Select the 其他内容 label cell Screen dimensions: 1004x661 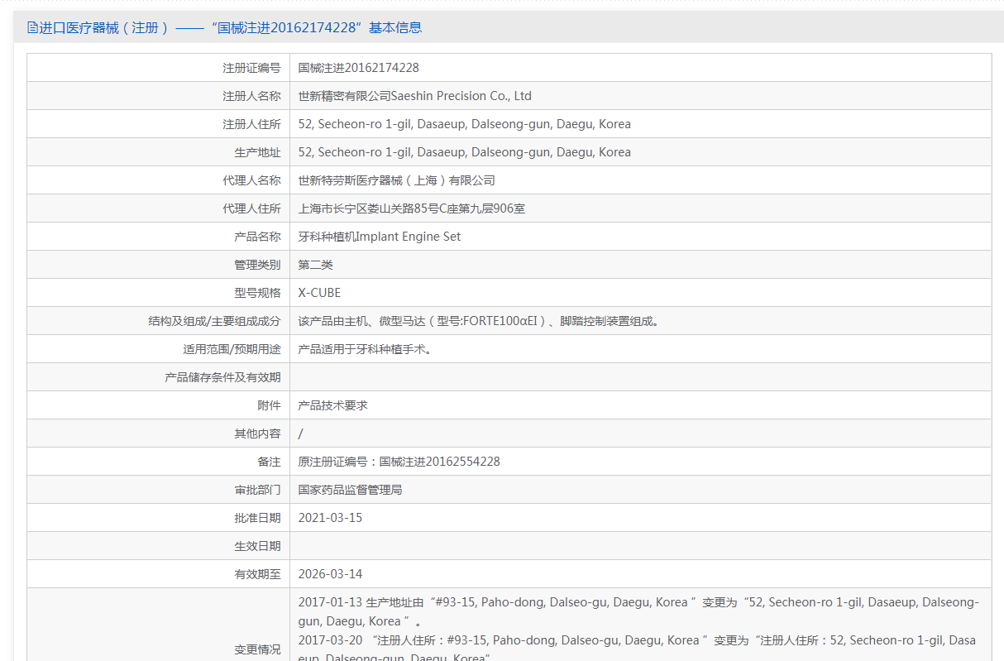[158, 433]
